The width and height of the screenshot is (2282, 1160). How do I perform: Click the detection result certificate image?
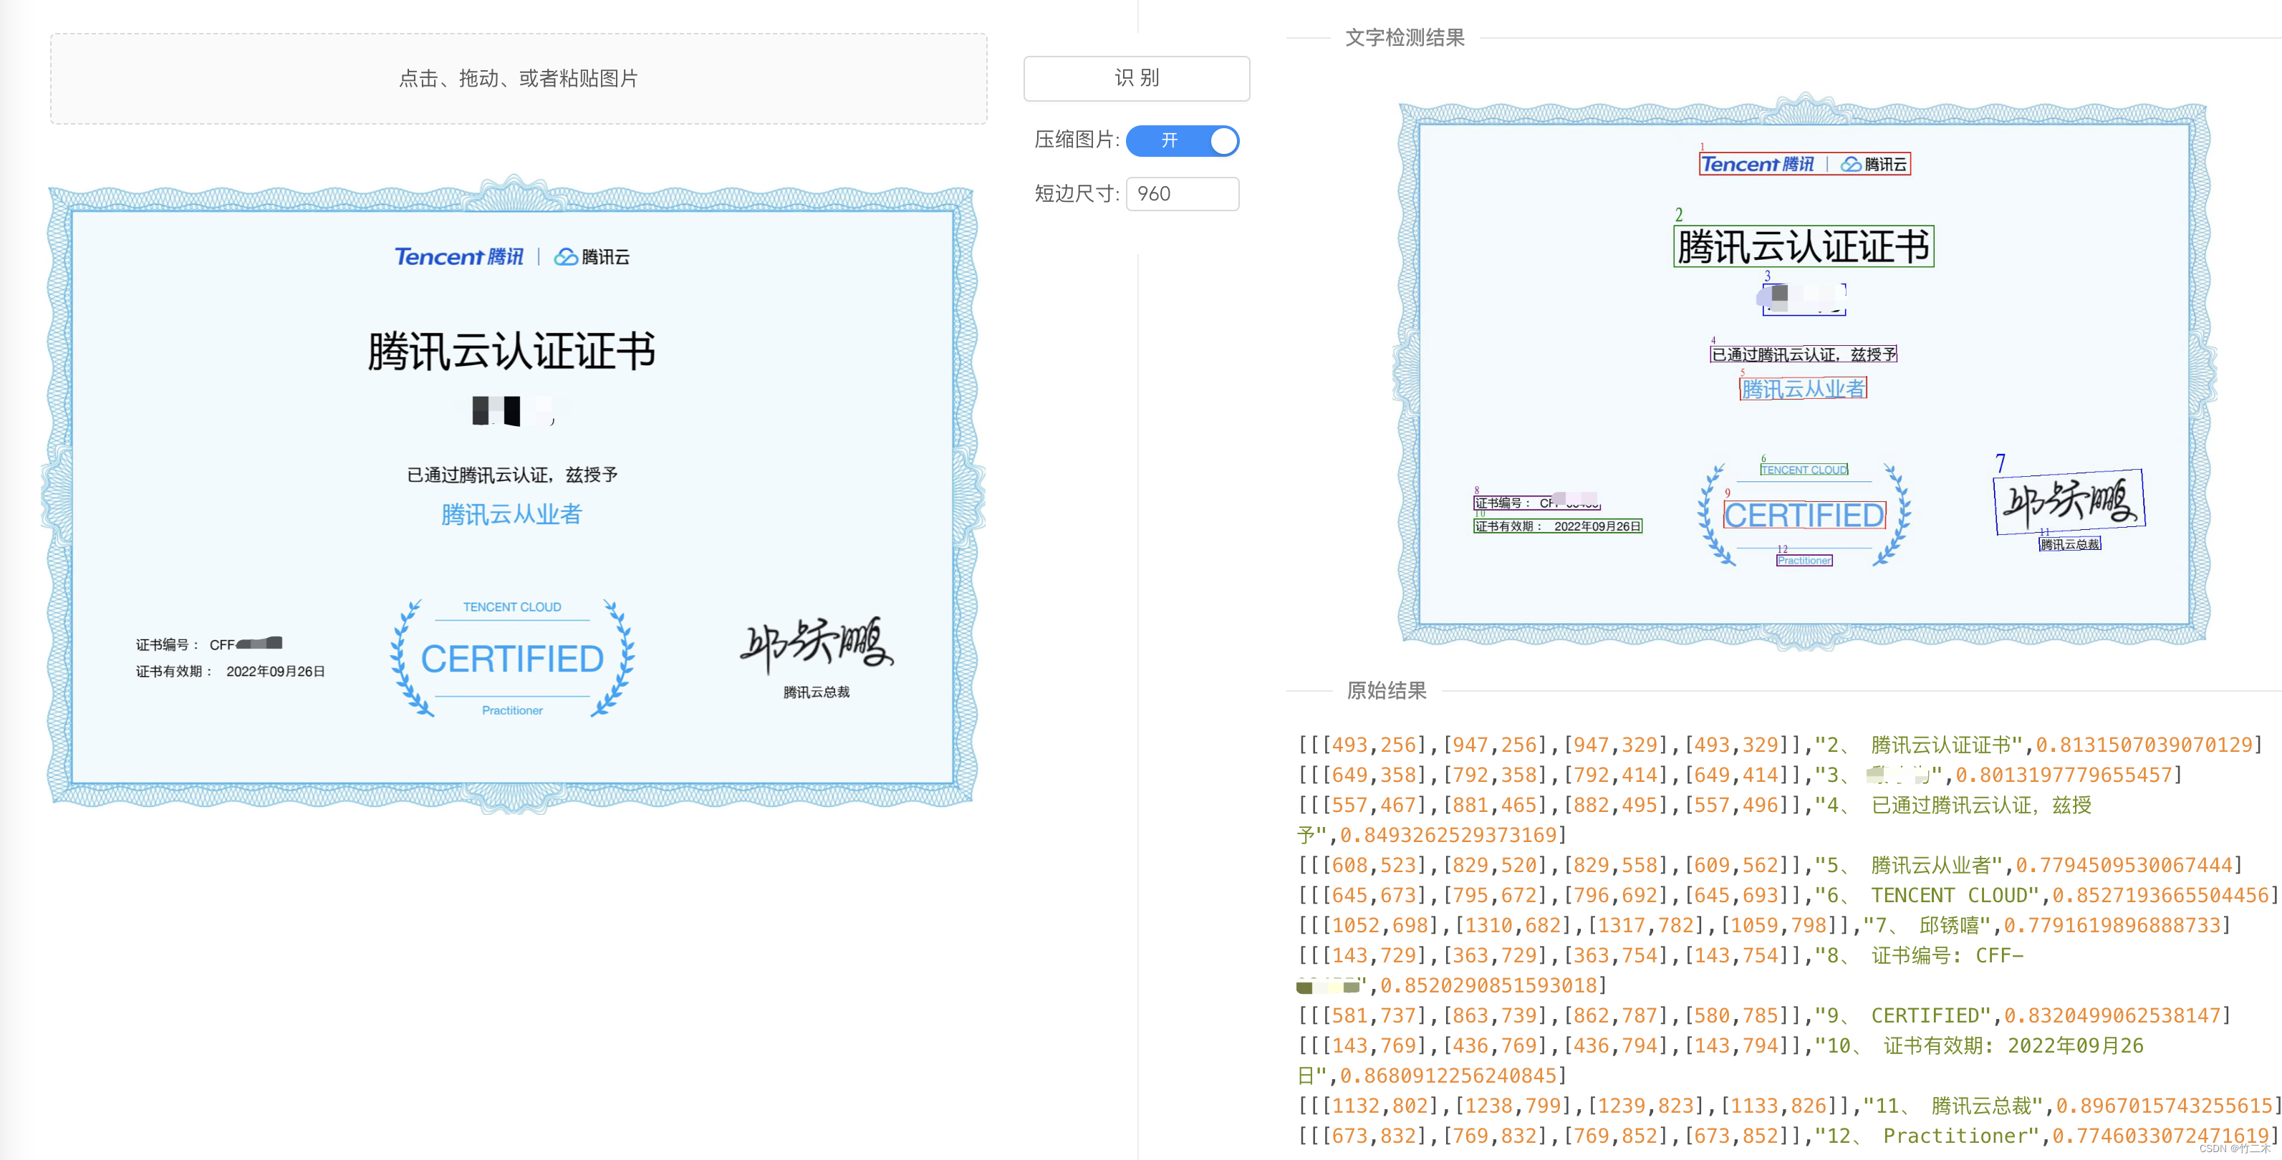(1804, 372)
